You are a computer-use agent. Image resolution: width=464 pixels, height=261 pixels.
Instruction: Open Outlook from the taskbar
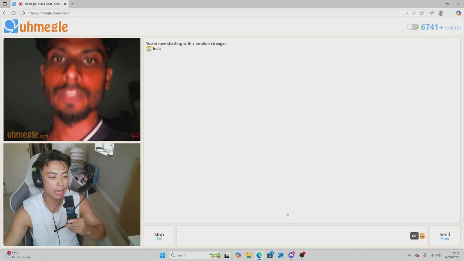pos(281,255)
